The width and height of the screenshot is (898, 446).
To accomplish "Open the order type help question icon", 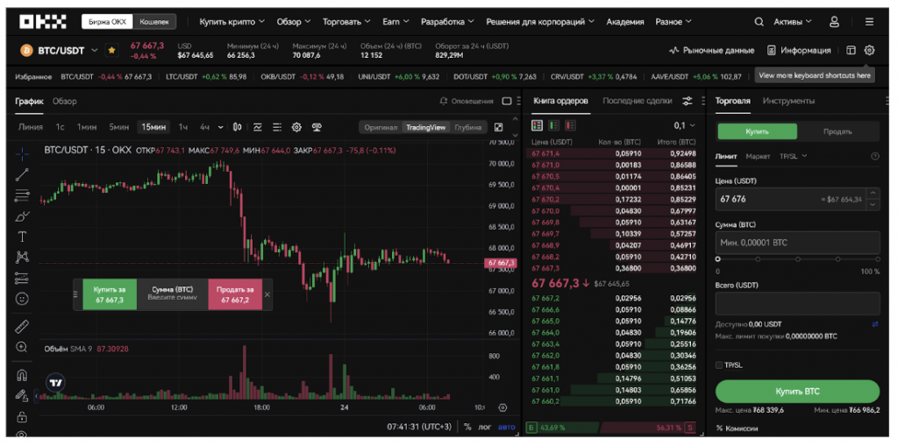I will click(x=874, y=156).
